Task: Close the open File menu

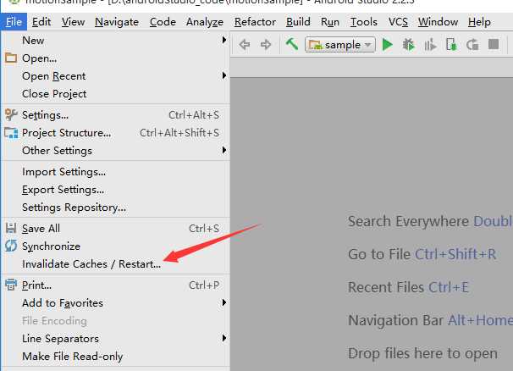Action: point(14,22)
